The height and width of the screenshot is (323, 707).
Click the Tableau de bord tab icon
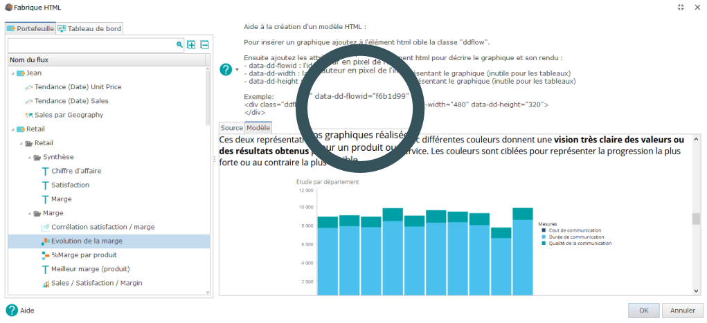tap(62, 28)
